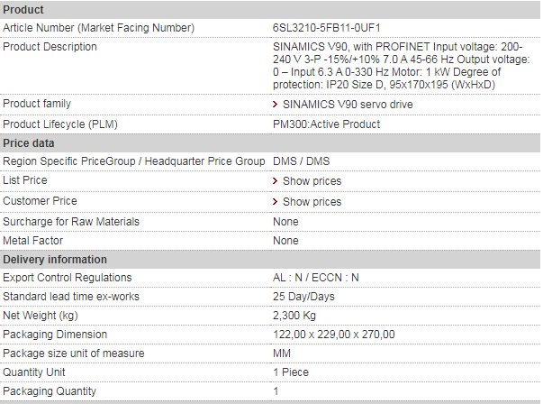Click the PM300:Active Product lifecycle value
This screenshot has width=543, height=404.
pyautogui.click(x=326, y=124)
